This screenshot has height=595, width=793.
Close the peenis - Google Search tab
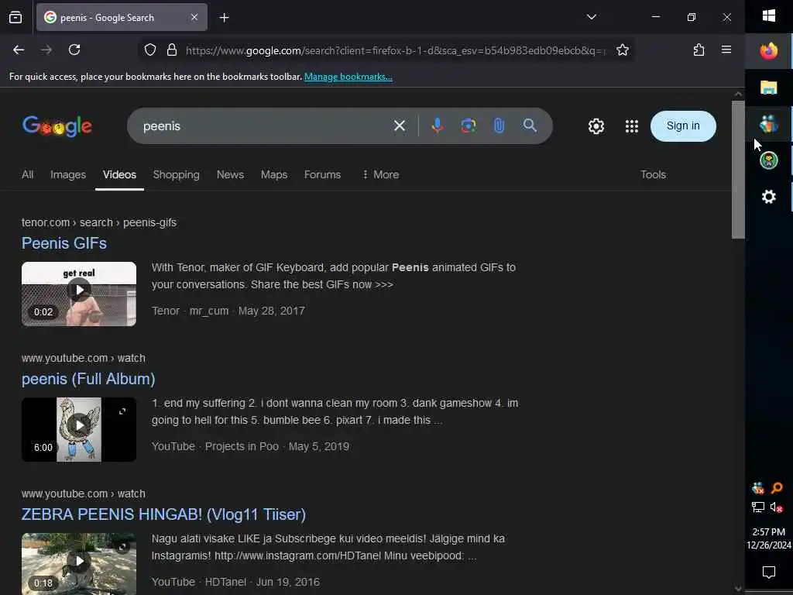[x=194, y=17]
